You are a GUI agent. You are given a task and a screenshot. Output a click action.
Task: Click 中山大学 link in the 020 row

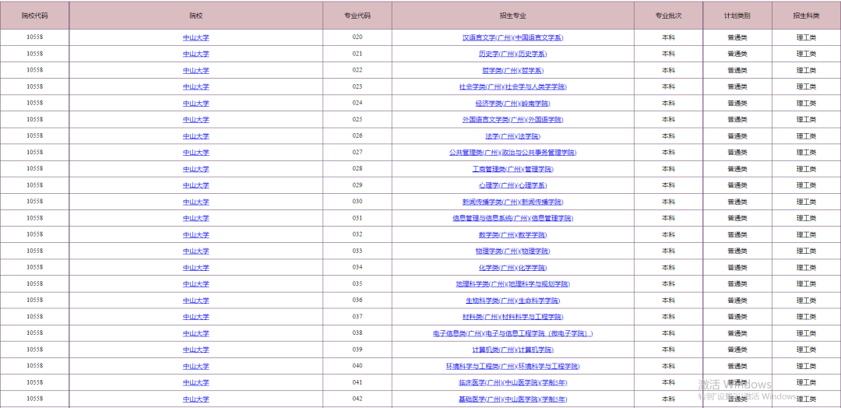(195, 37)
